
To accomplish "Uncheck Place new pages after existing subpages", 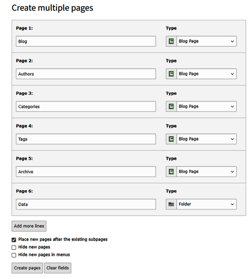I will point(14,240).
